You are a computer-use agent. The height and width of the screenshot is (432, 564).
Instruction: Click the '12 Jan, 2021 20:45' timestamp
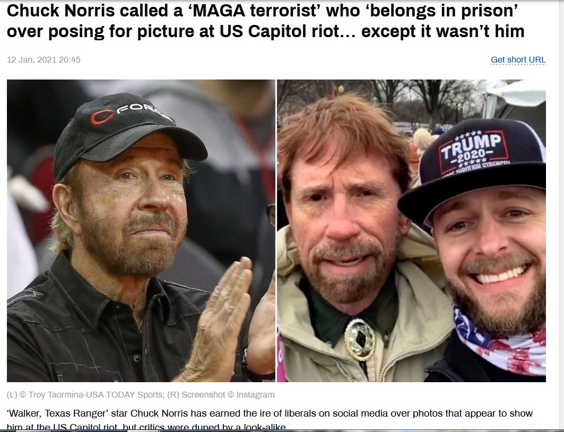click(44, 60)
